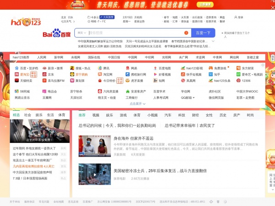Click the 苏宁易购 lion icon
The image size is (275, 206).
pos(72,75)
